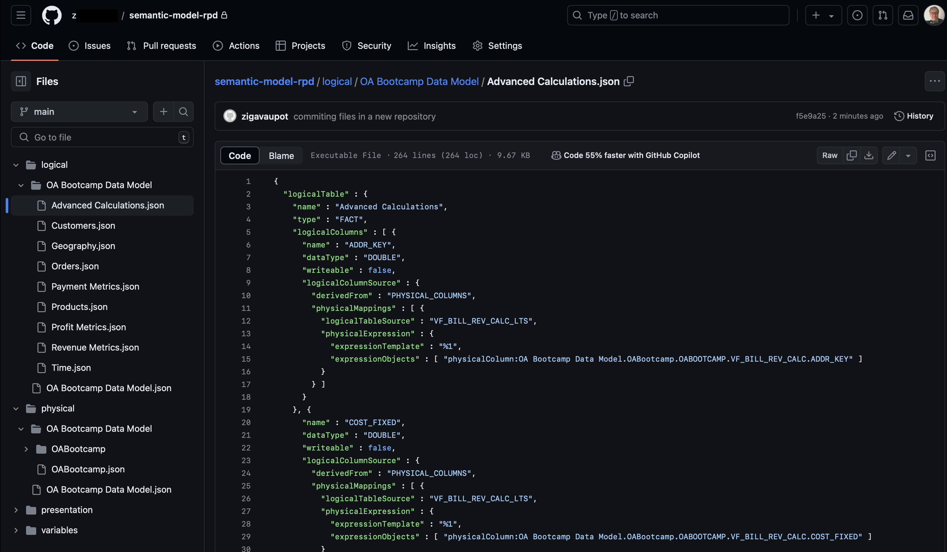
Task: Copy raw file contents
Action: click(x=851, y=155)
